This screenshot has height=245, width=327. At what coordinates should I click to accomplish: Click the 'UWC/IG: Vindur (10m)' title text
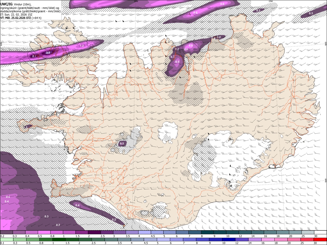[x=16, y=4]
